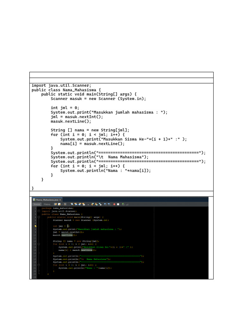Go to Next Bookmark icon
This screenshot has height=325, width=243.
coord(96,204)
